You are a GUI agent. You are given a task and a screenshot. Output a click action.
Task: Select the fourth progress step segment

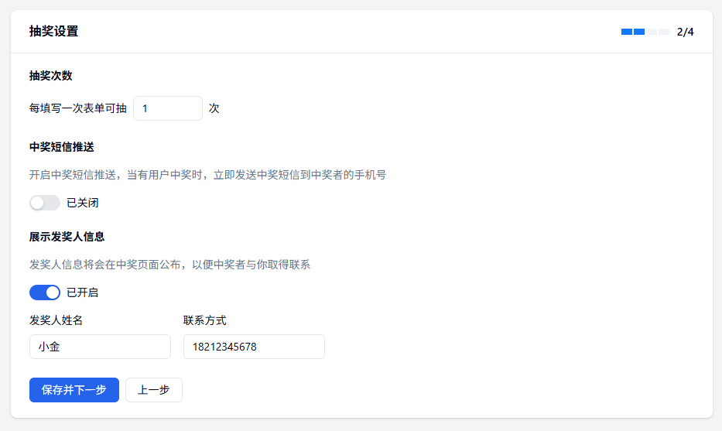pos(664,32)
